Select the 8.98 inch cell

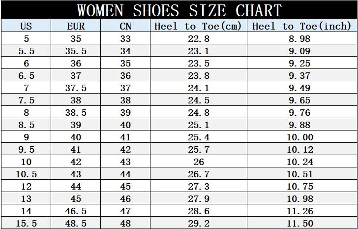(302, 38)
